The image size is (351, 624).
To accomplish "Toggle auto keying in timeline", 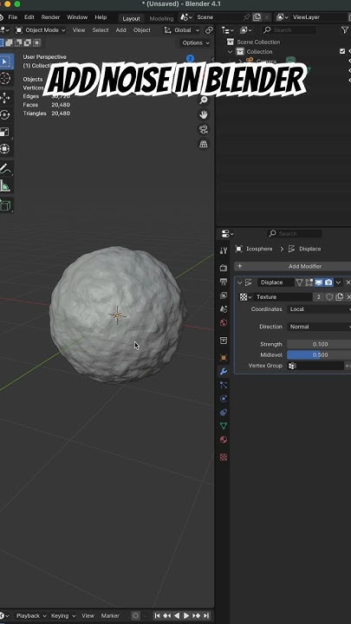I will click(136, 615).
